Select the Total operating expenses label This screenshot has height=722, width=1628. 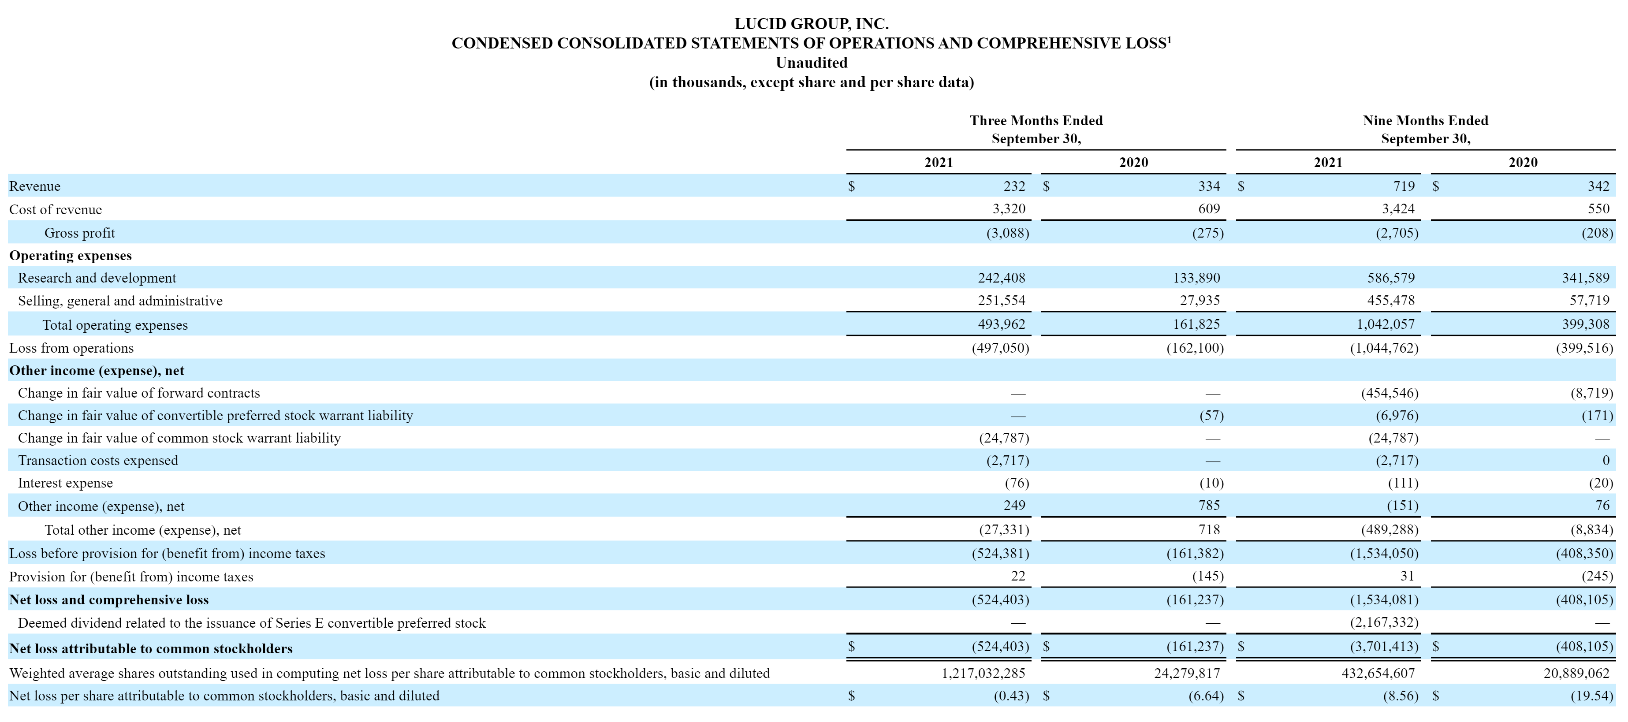[x=115, y=325]
